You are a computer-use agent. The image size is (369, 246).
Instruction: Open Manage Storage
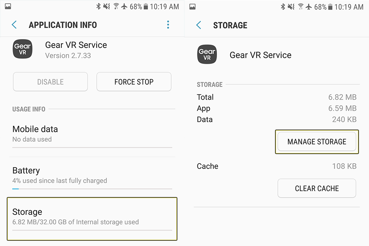coord(317,142)
